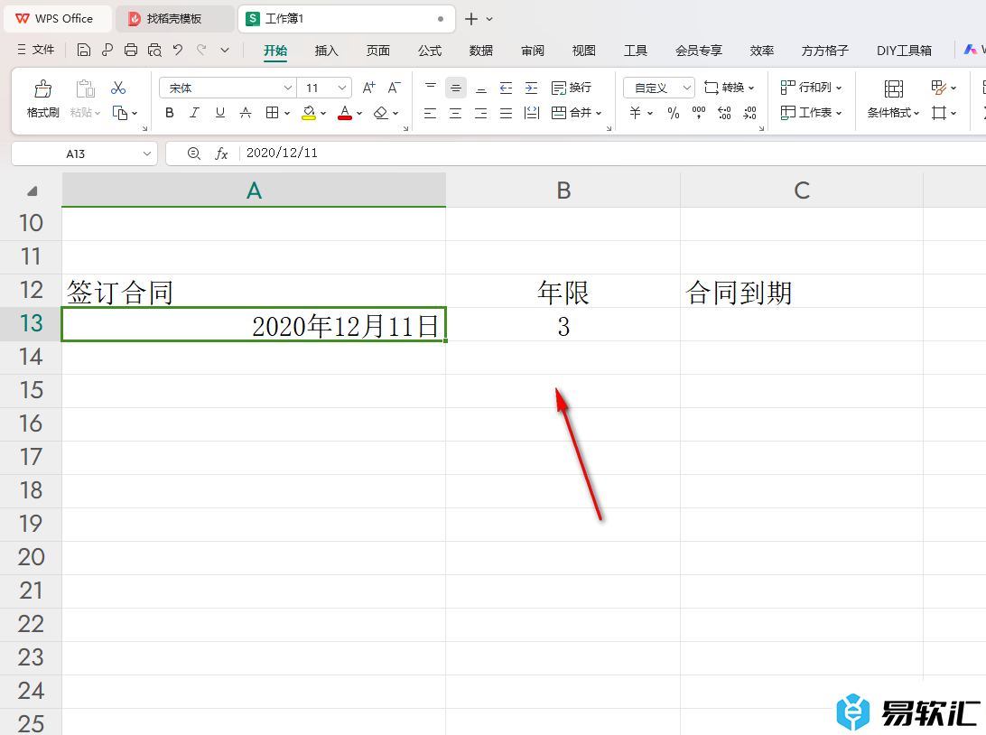The image size is (986, 735).
Task: Open Worksheet (工作表) menu
Action: tap(811, 113)
